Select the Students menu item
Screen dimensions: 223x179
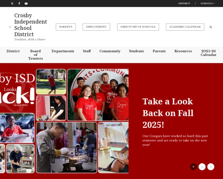(x=136, y=51)
